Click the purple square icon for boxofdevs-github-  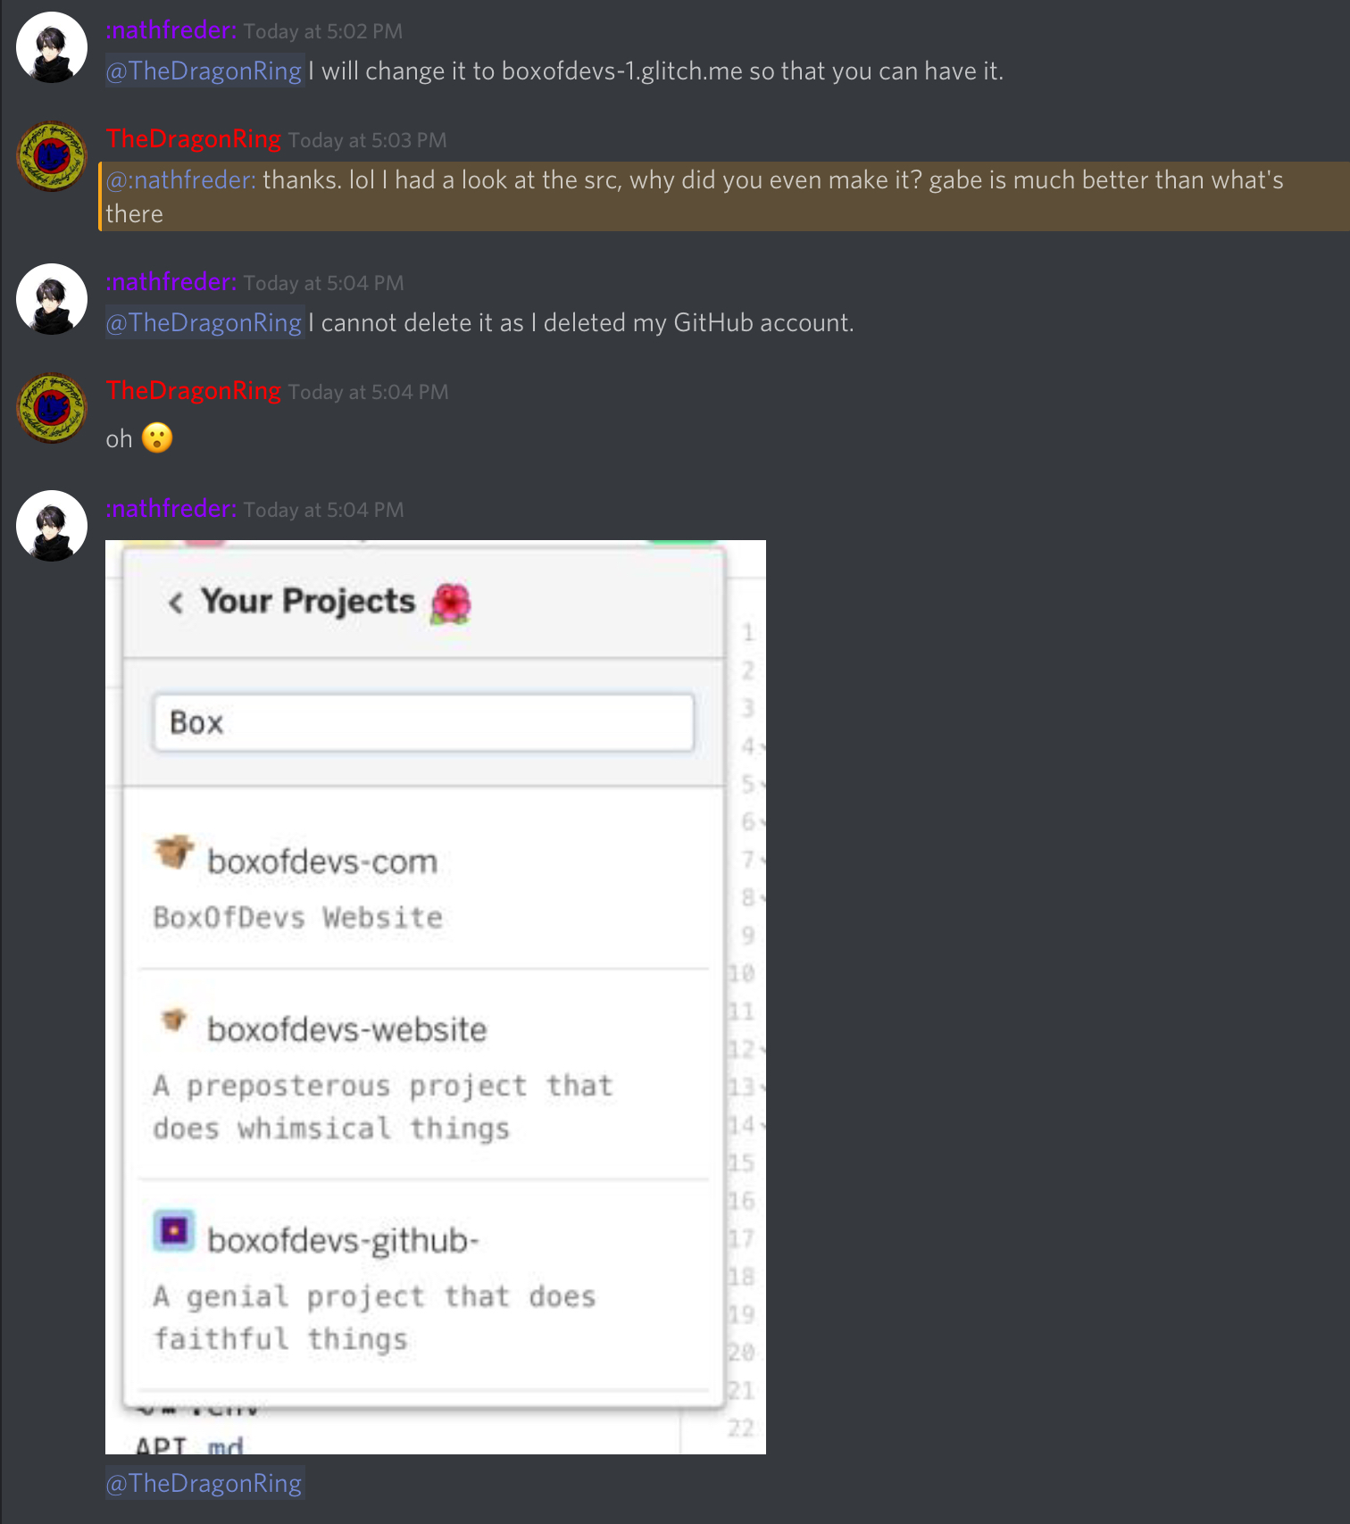click(x=174, y=1231)
